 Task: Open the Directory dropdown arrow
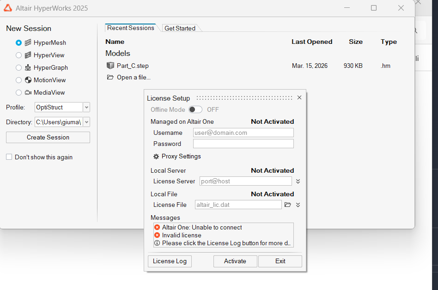[x=86, y=122]
